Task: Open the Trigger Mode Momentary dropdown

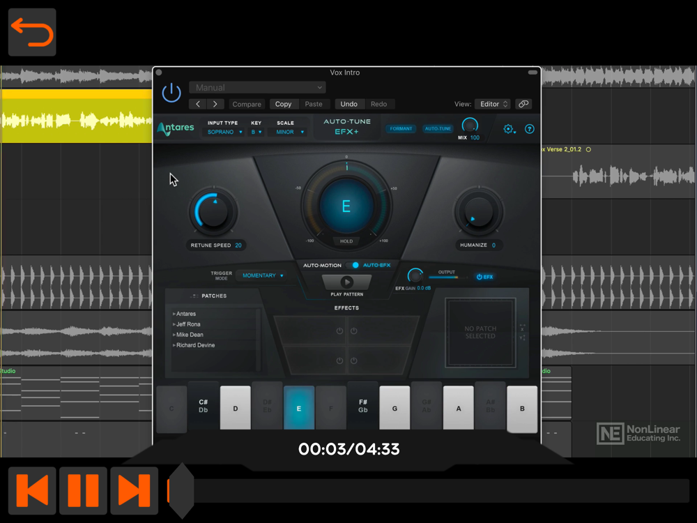Action: tap(262, 275)
